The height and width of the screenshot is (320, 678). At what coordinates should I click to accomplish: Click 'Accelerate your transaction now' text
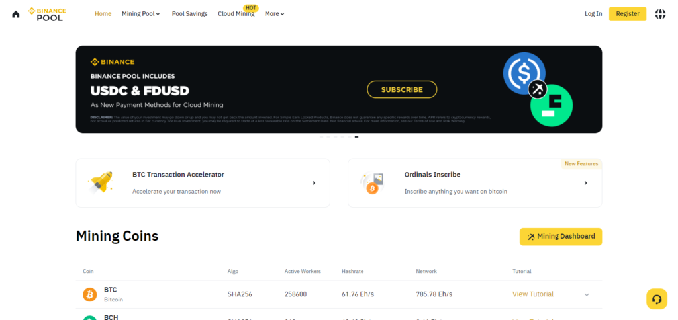(x=176, y=191)
